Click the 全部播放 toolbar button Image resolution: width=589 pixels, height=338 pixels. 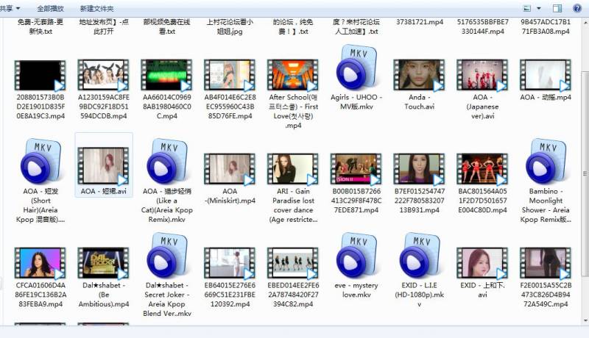click(50, 8)
